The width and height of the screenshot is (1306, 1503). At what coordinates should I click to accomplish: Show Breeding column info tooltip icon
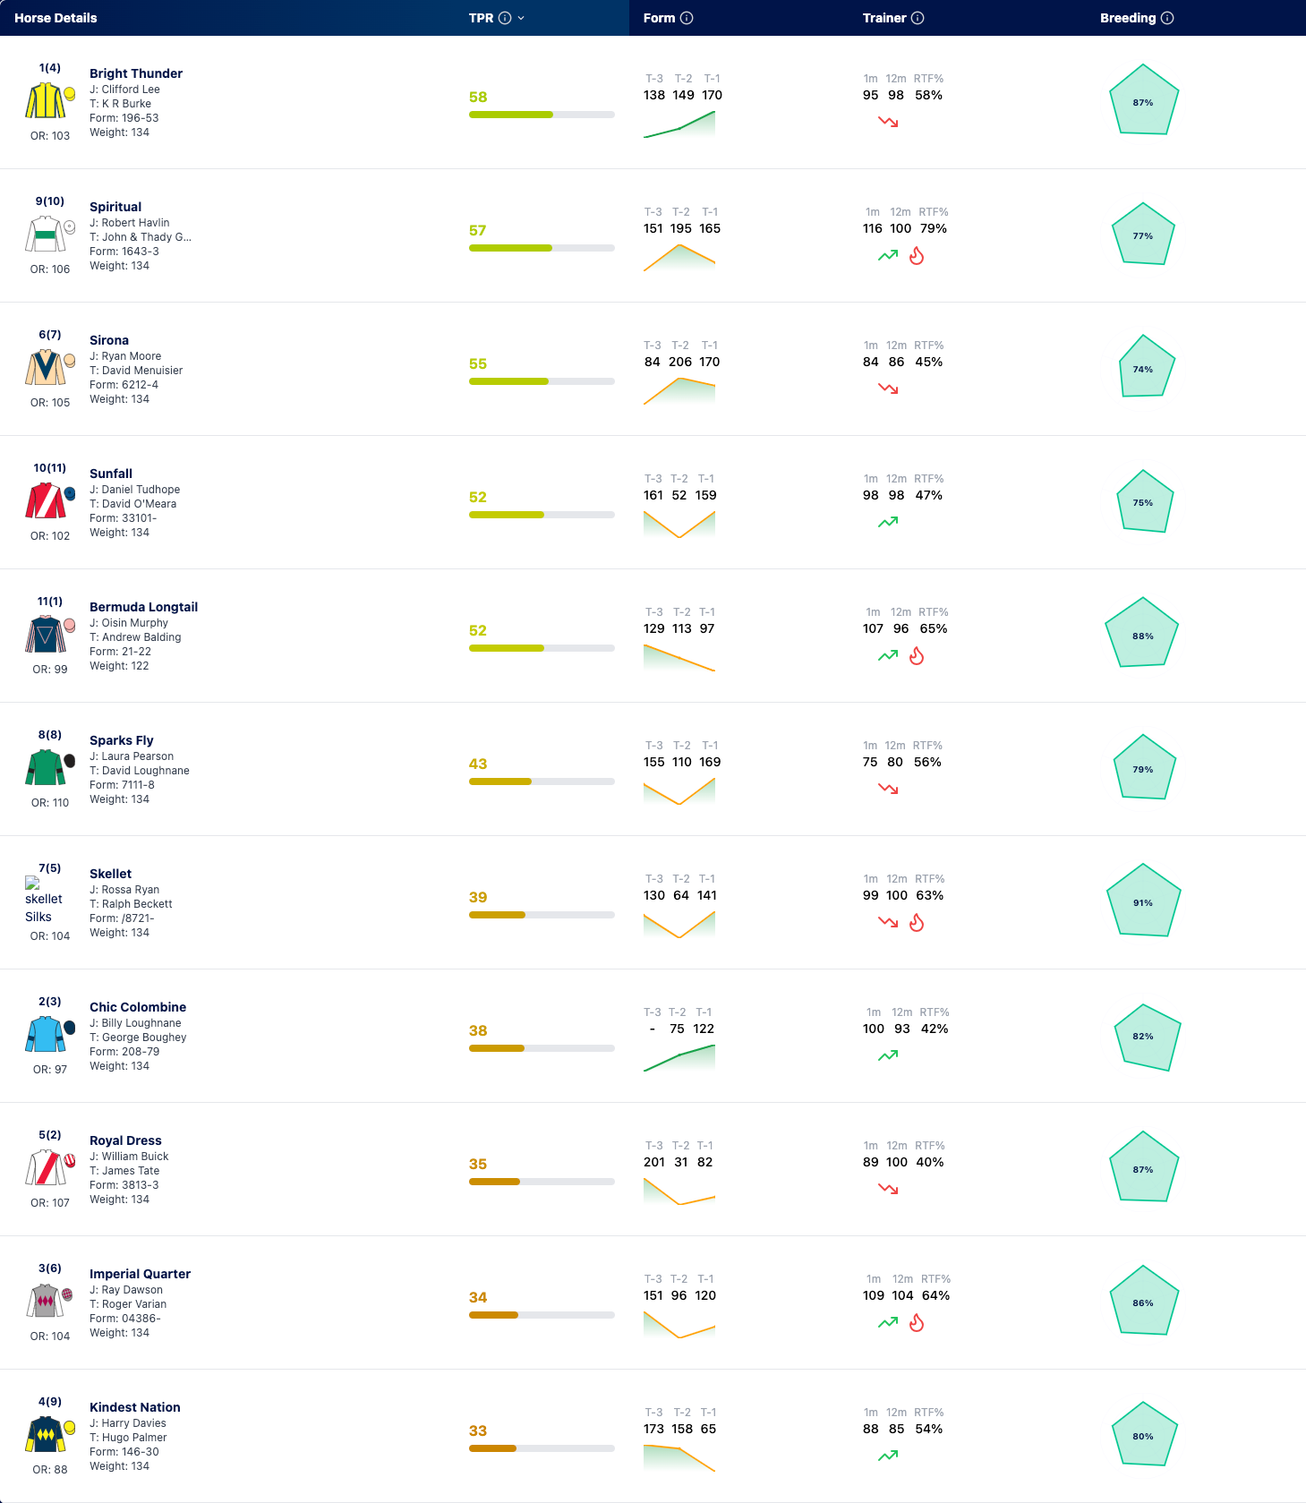[1167, 18]
